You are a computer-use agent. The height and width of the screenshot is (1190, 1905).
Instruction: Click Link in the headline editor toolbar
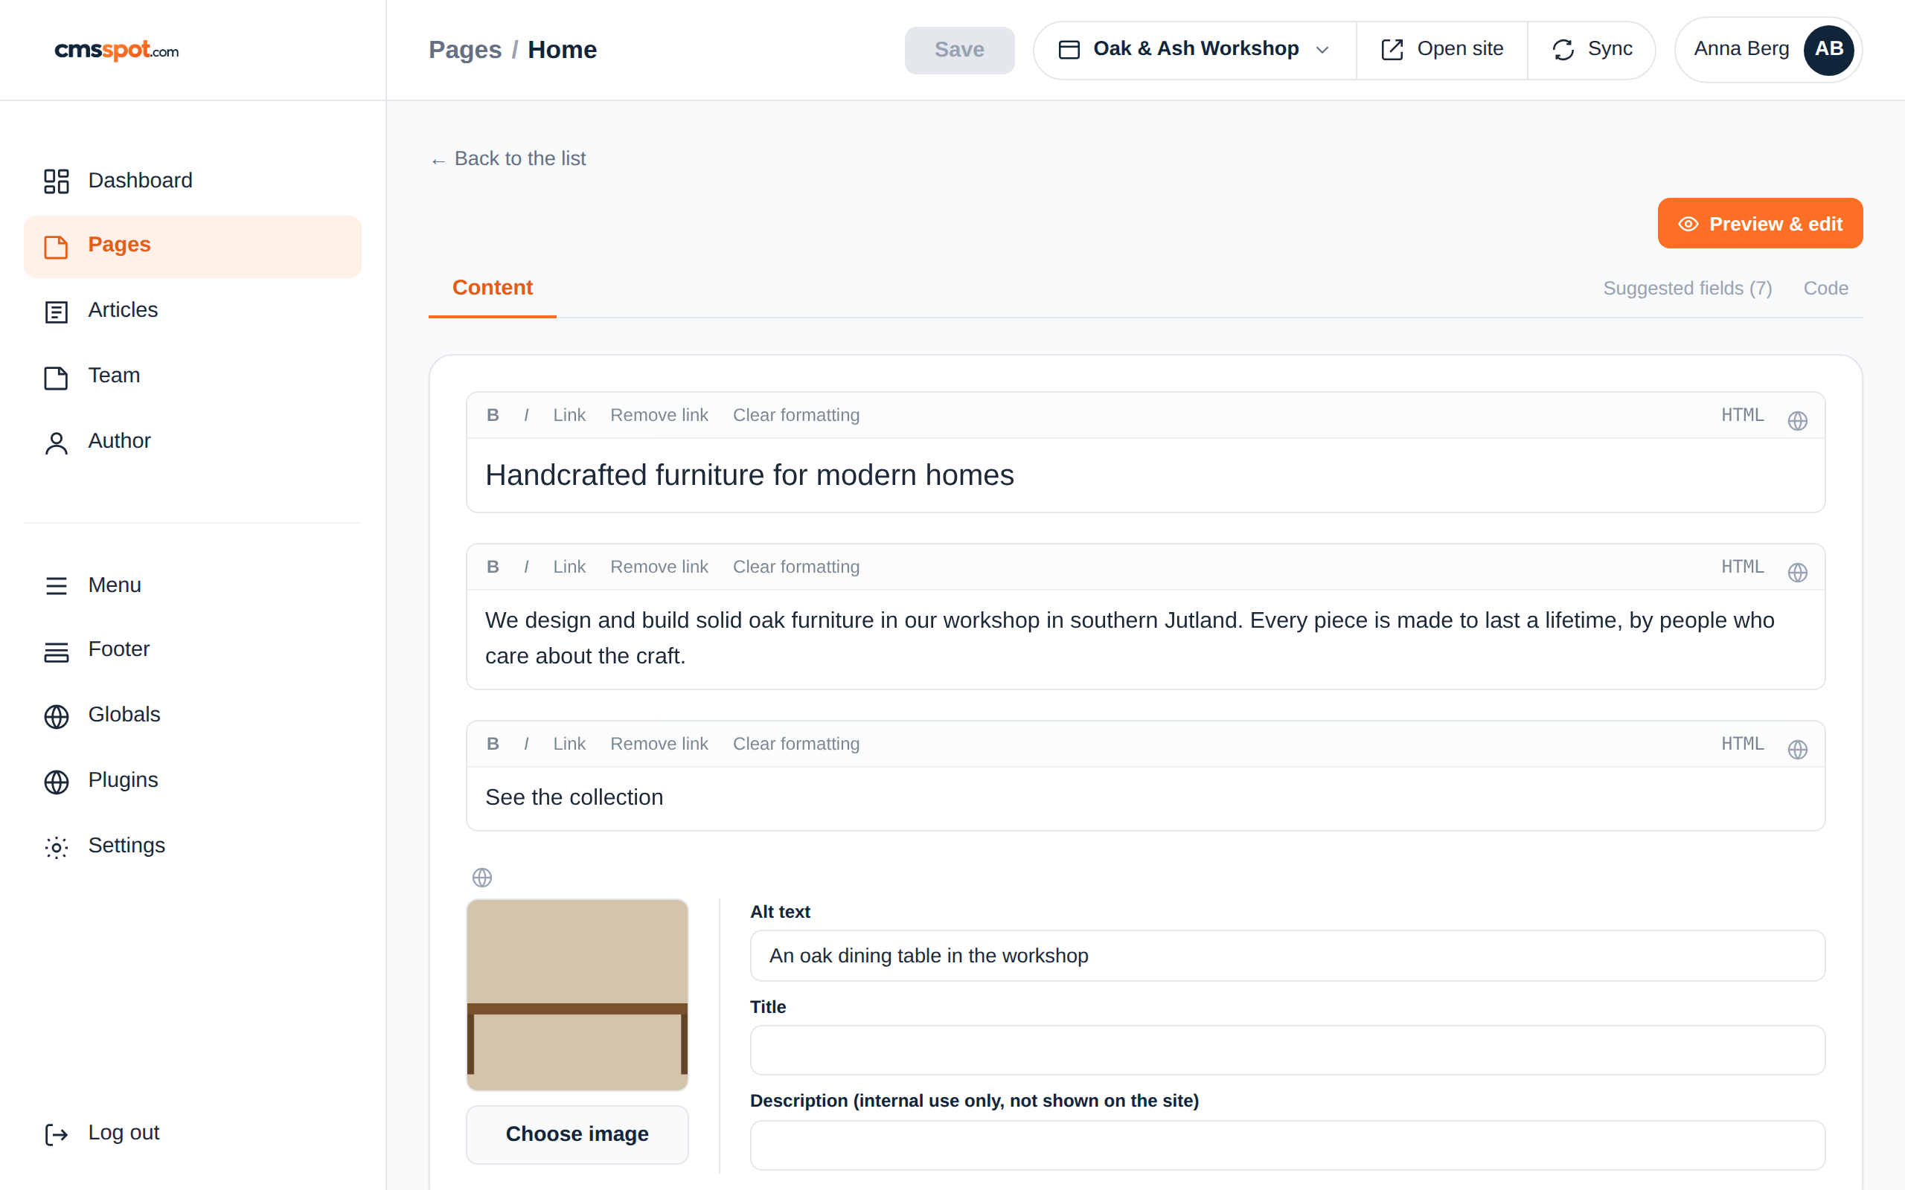(569, 415)
